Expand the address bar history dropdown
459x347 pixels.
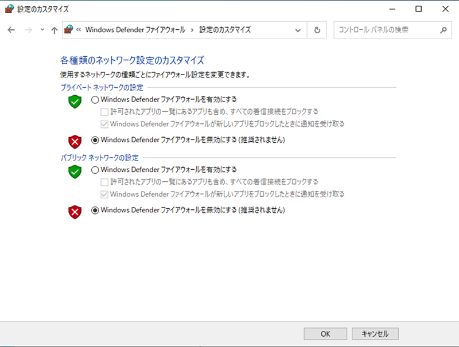pyautogui.click(x=298, y=30)
